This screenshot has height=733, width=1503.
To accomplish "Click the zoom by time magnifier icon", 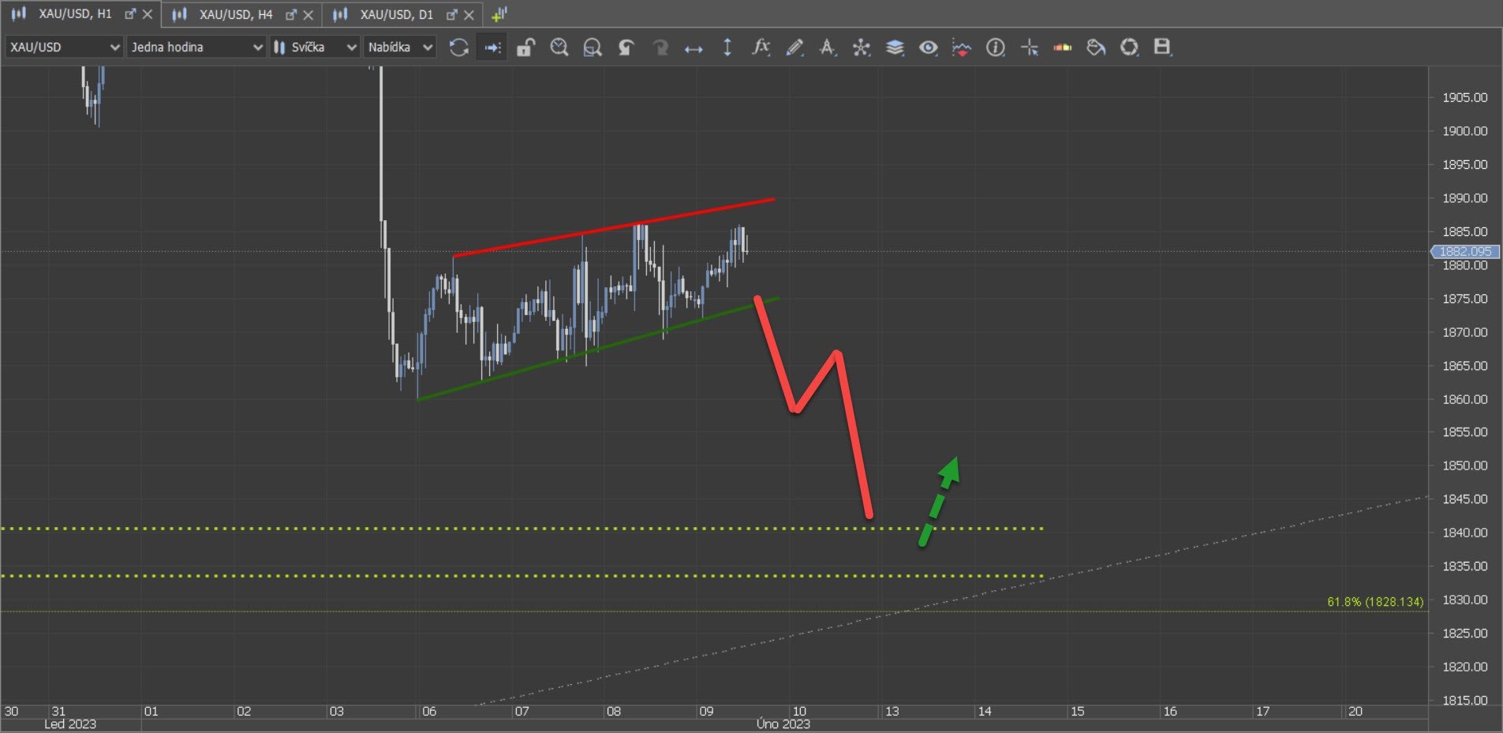I will click(559, 47).
